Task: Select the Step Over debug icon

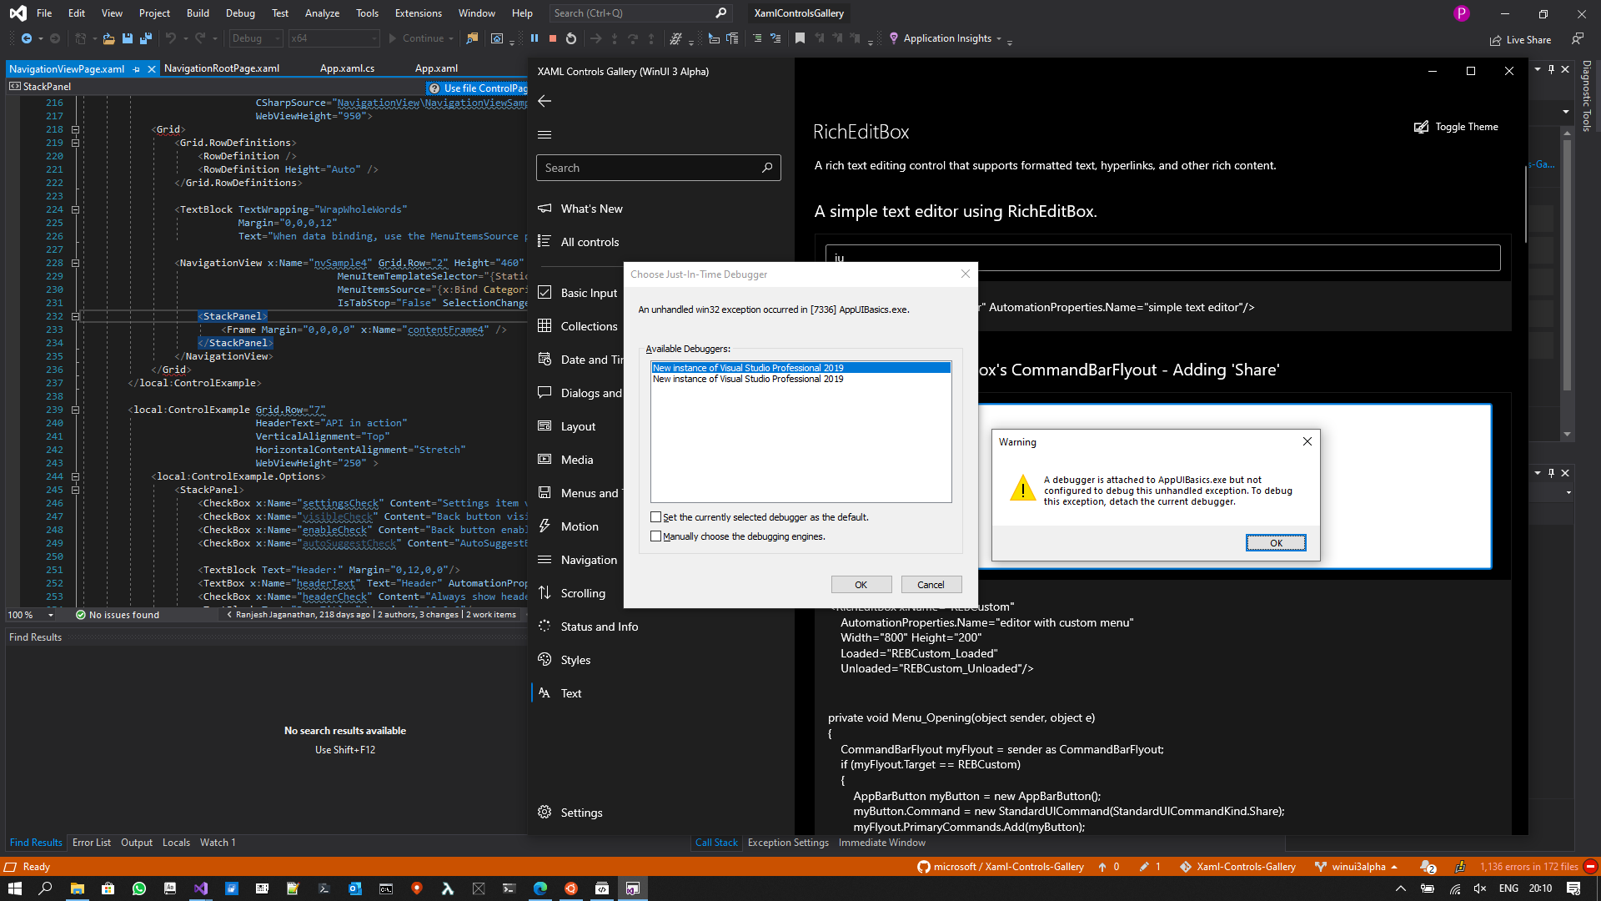Action: coord(632,38)
